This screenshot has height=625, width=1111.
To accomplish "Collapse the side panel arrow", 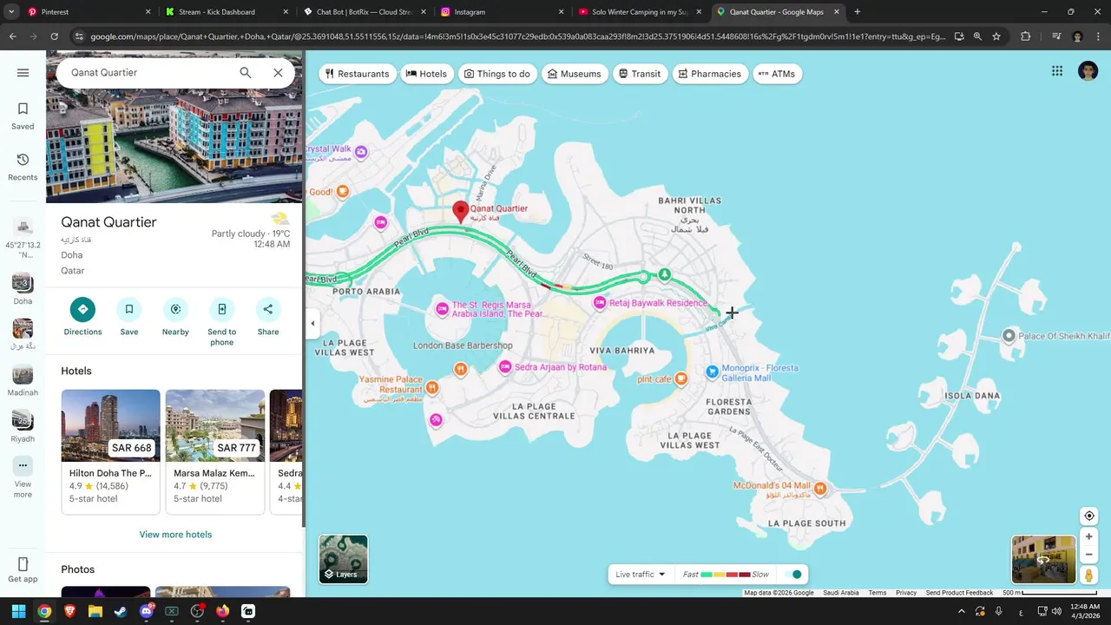I will pos(312,324).
